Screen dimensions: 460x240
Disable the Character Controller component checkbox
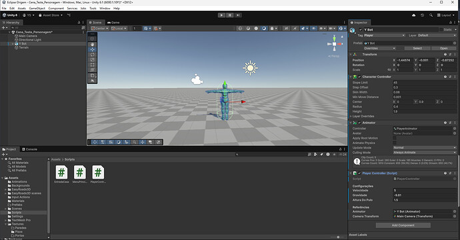359,77
